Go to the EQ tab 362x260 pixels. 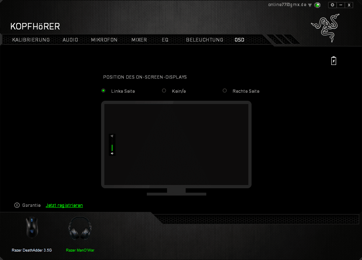coord(165,40)
